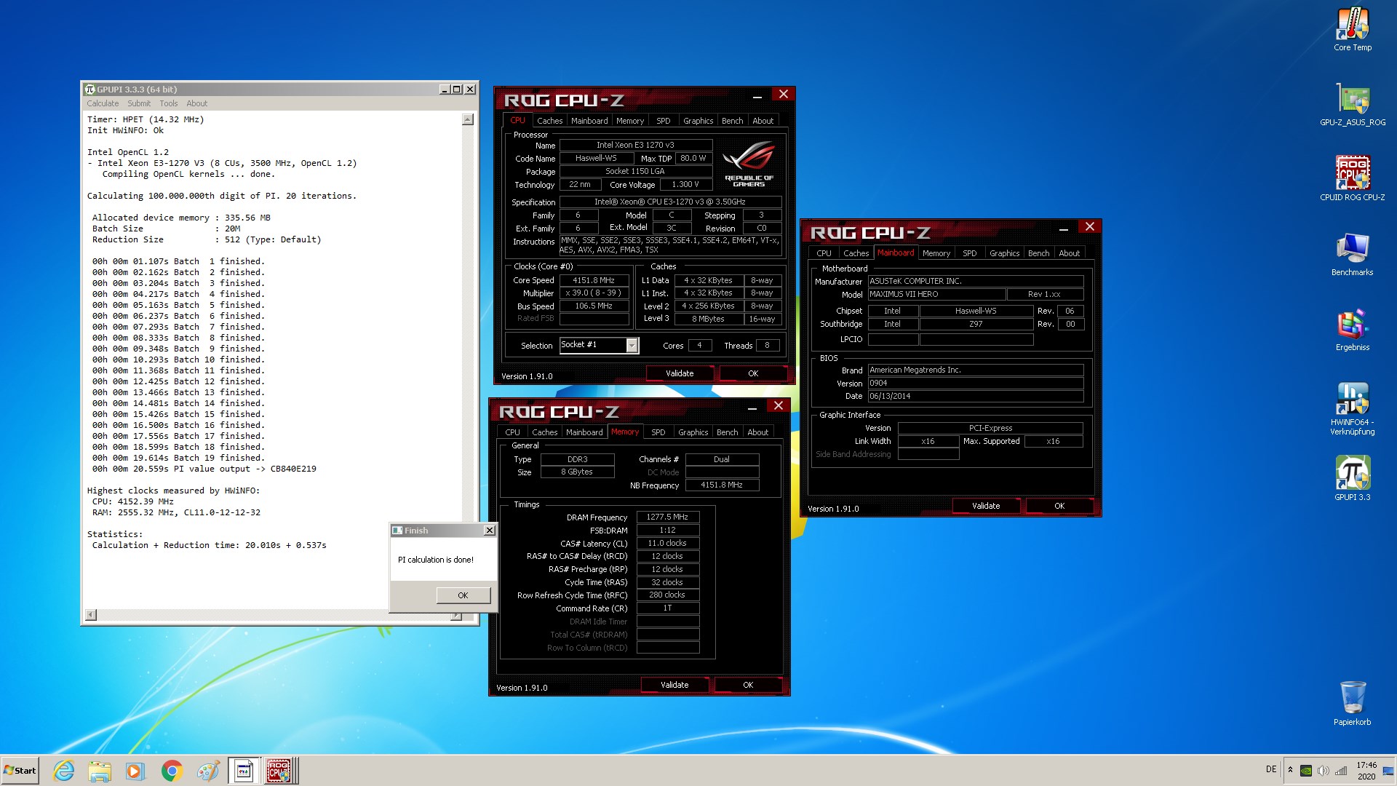Click OK in the CPU tab window

click(753, 373)
